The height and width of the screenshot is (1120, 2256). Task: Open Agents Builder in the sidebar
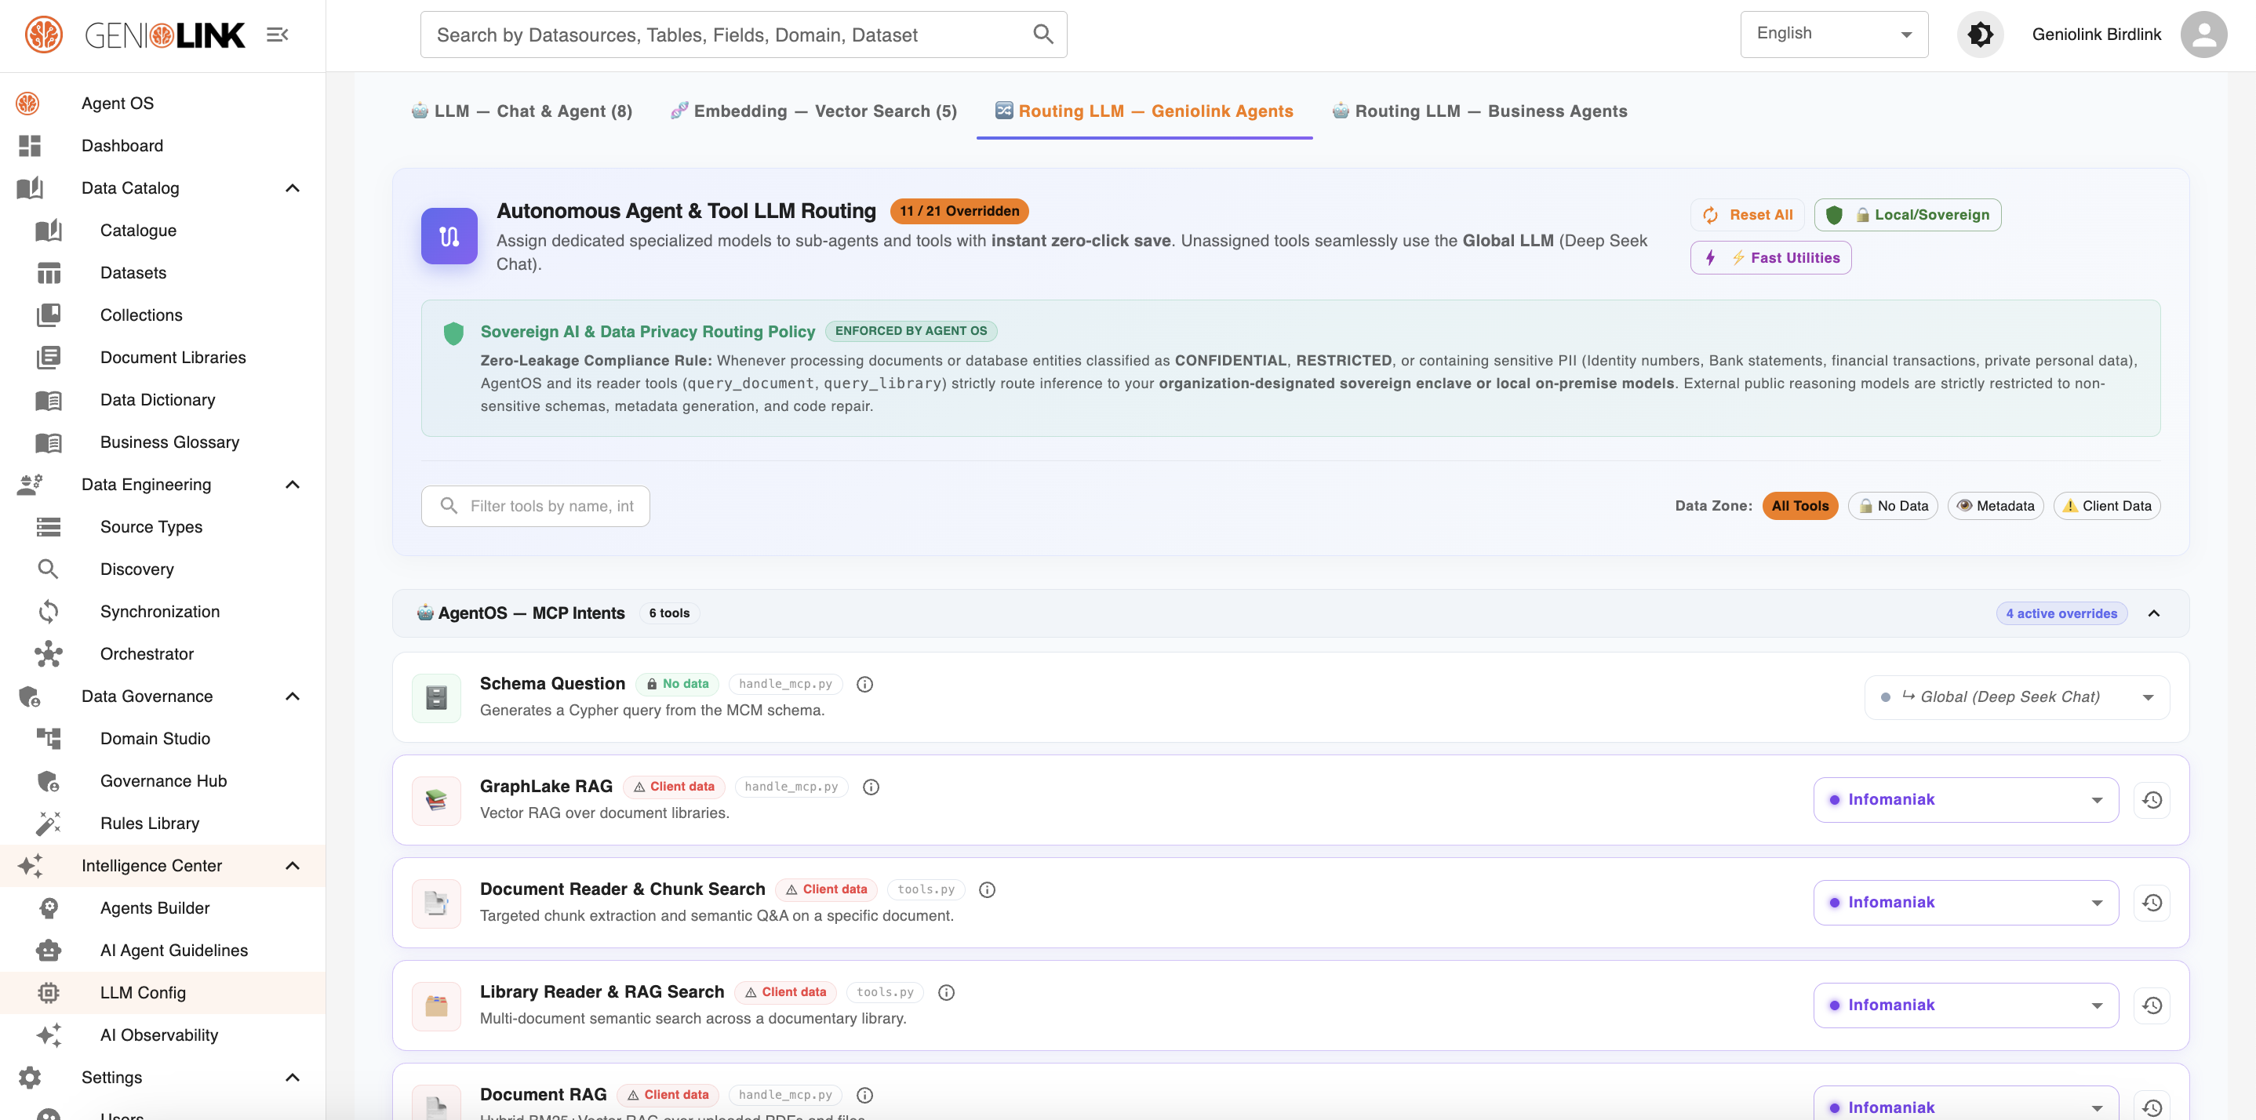point(163,908)
